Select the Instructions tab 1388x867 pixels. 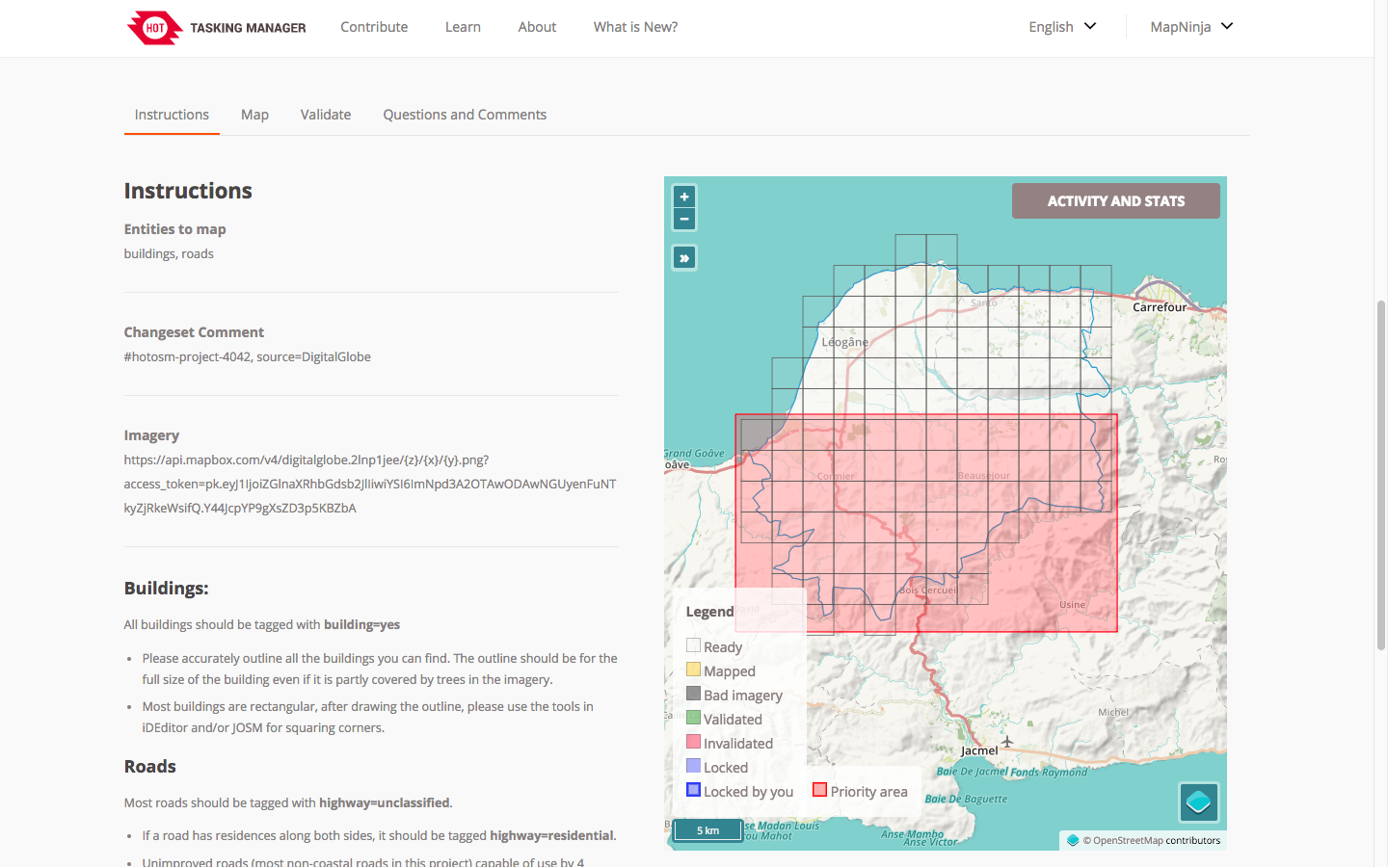pyautogui.click(x=172, y=115)
